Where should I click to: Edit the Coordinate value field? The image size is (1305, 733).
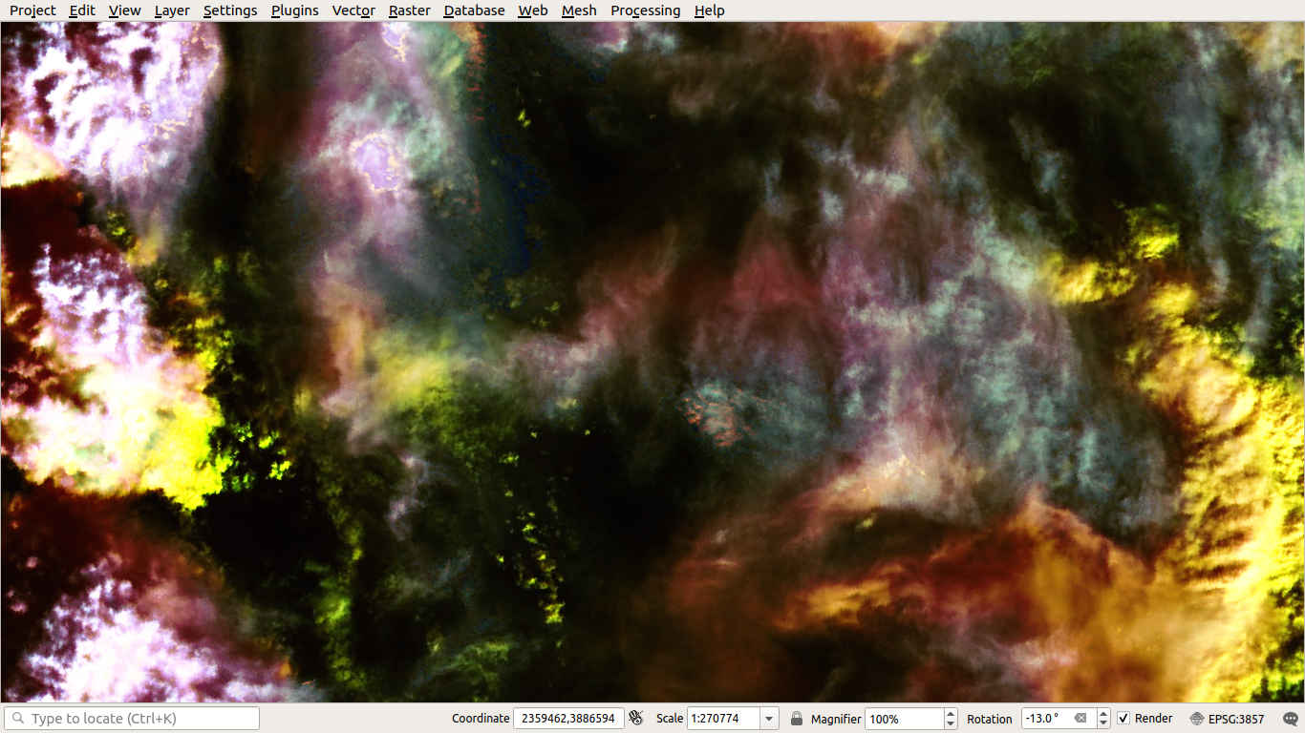567,718
